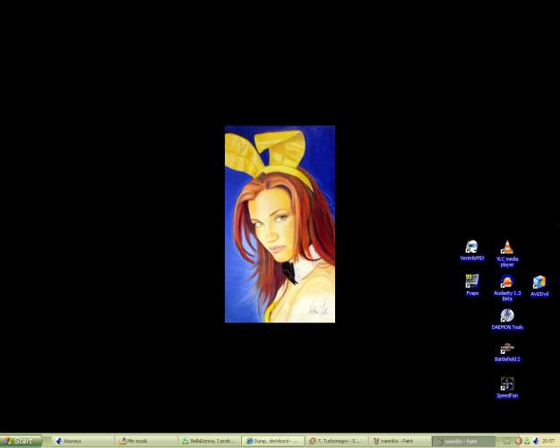Click the red round system tray icon
This screenshot has width=560, height=448.
tap(519, 441)
